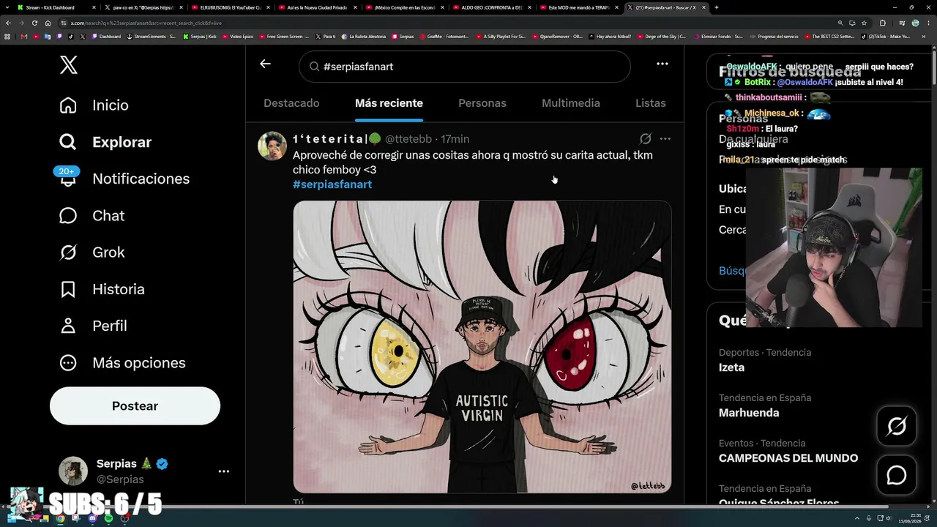The image size is (937, 527).
Task: Switch to the Personas tab
Action: (x=482, y=103)
